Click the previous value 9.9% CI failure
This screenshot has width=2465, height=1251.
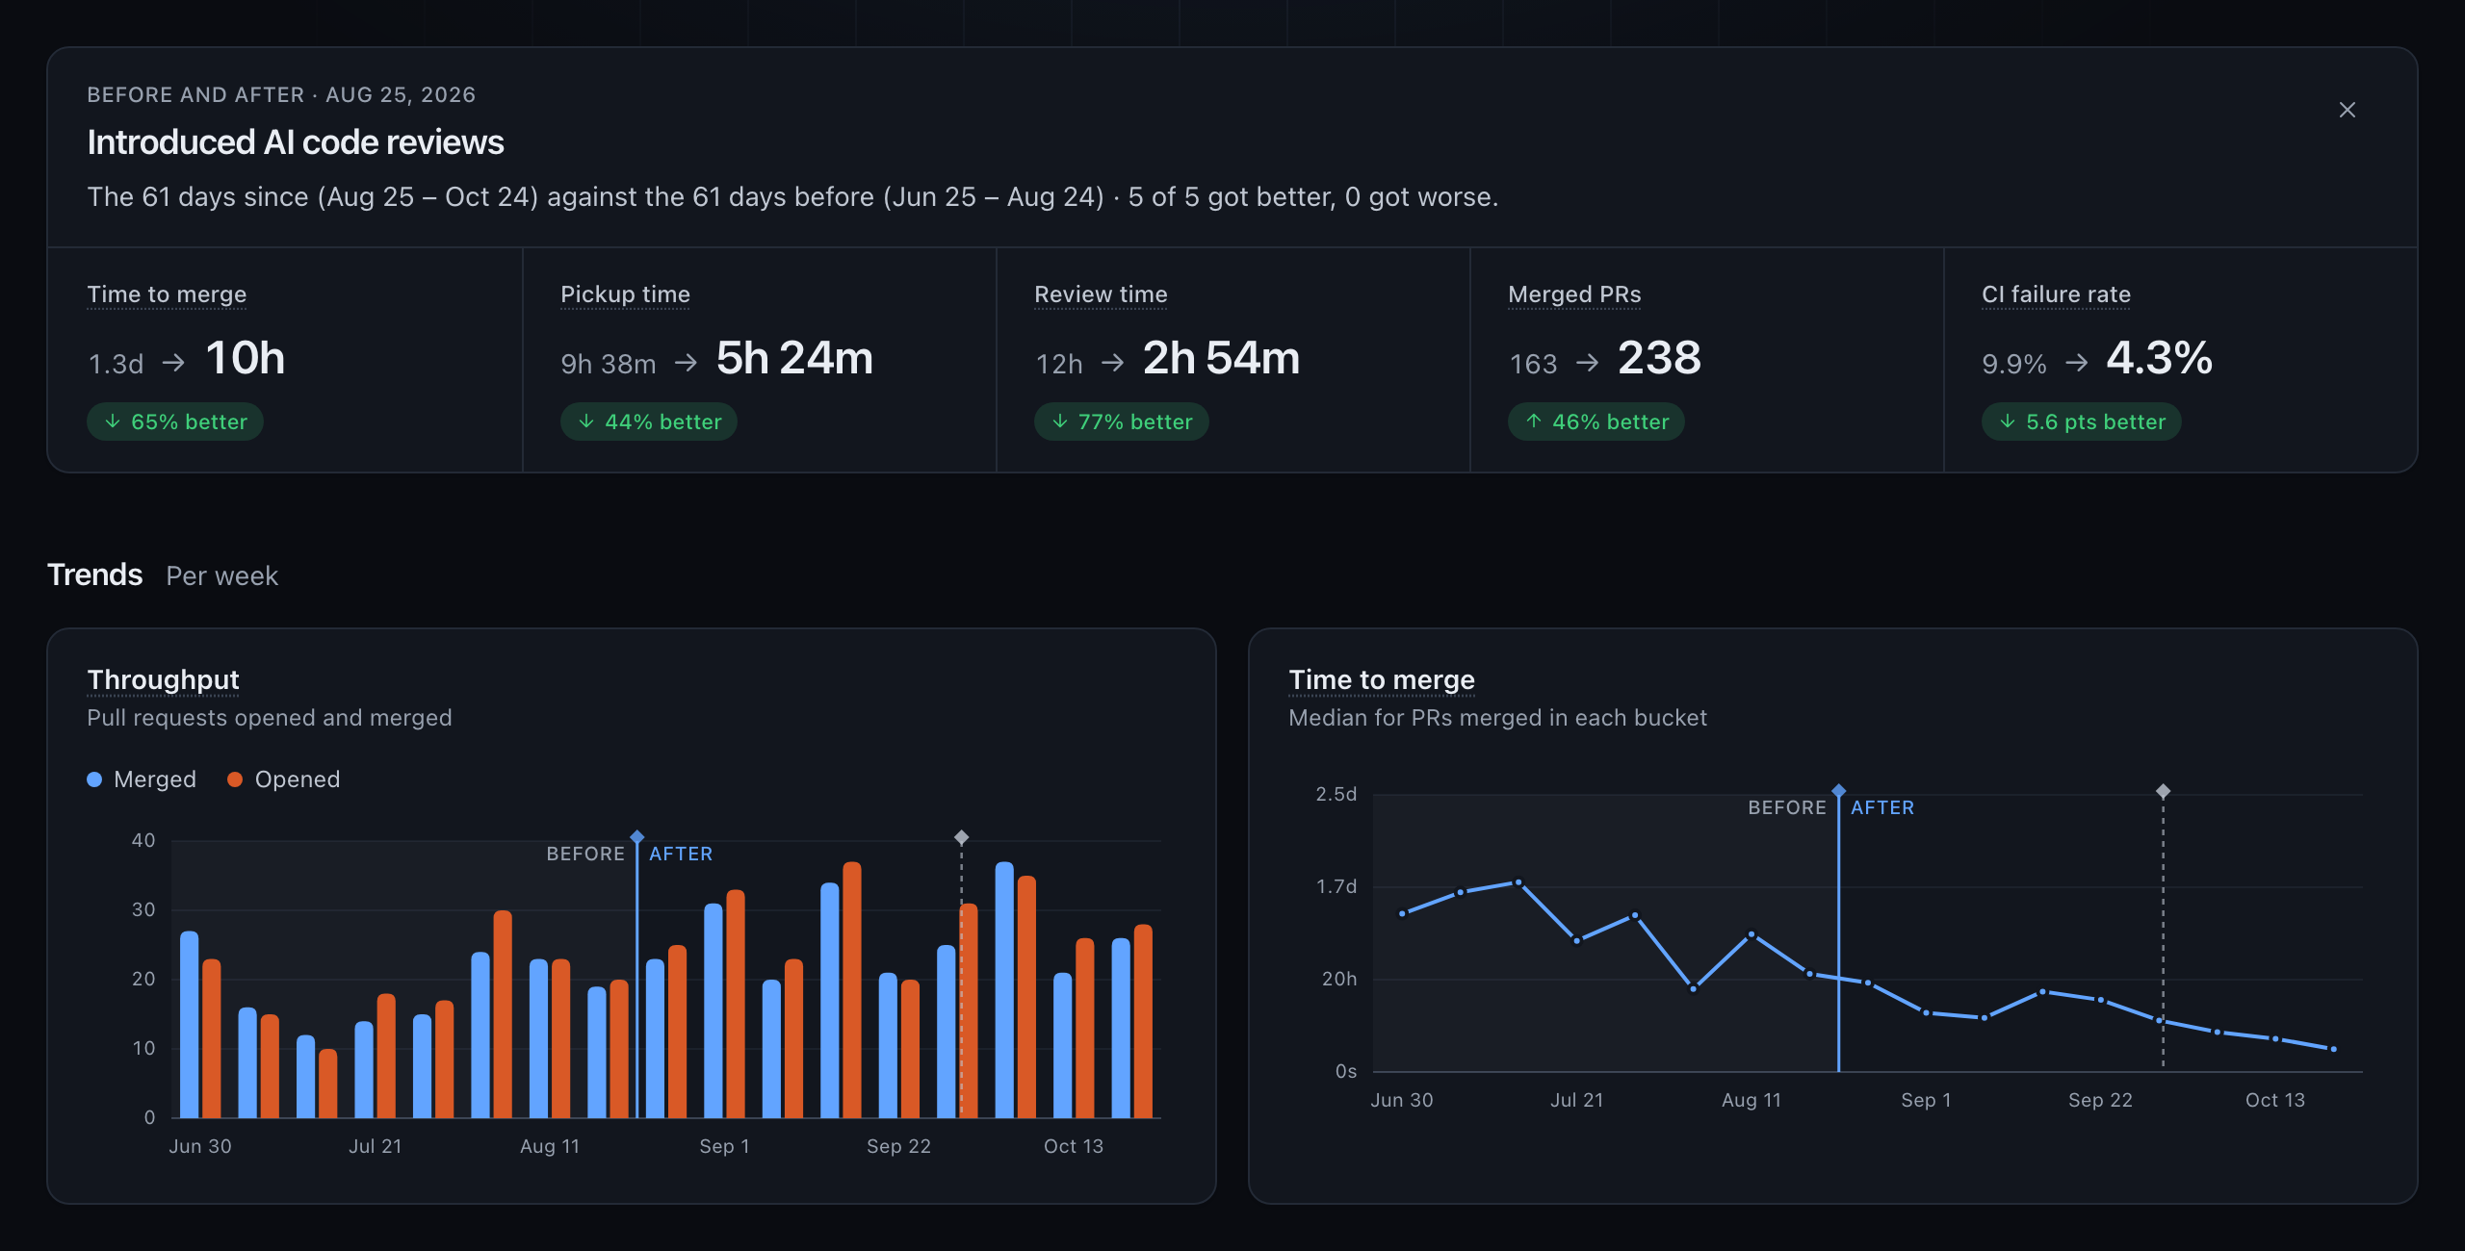point(2013,364)
